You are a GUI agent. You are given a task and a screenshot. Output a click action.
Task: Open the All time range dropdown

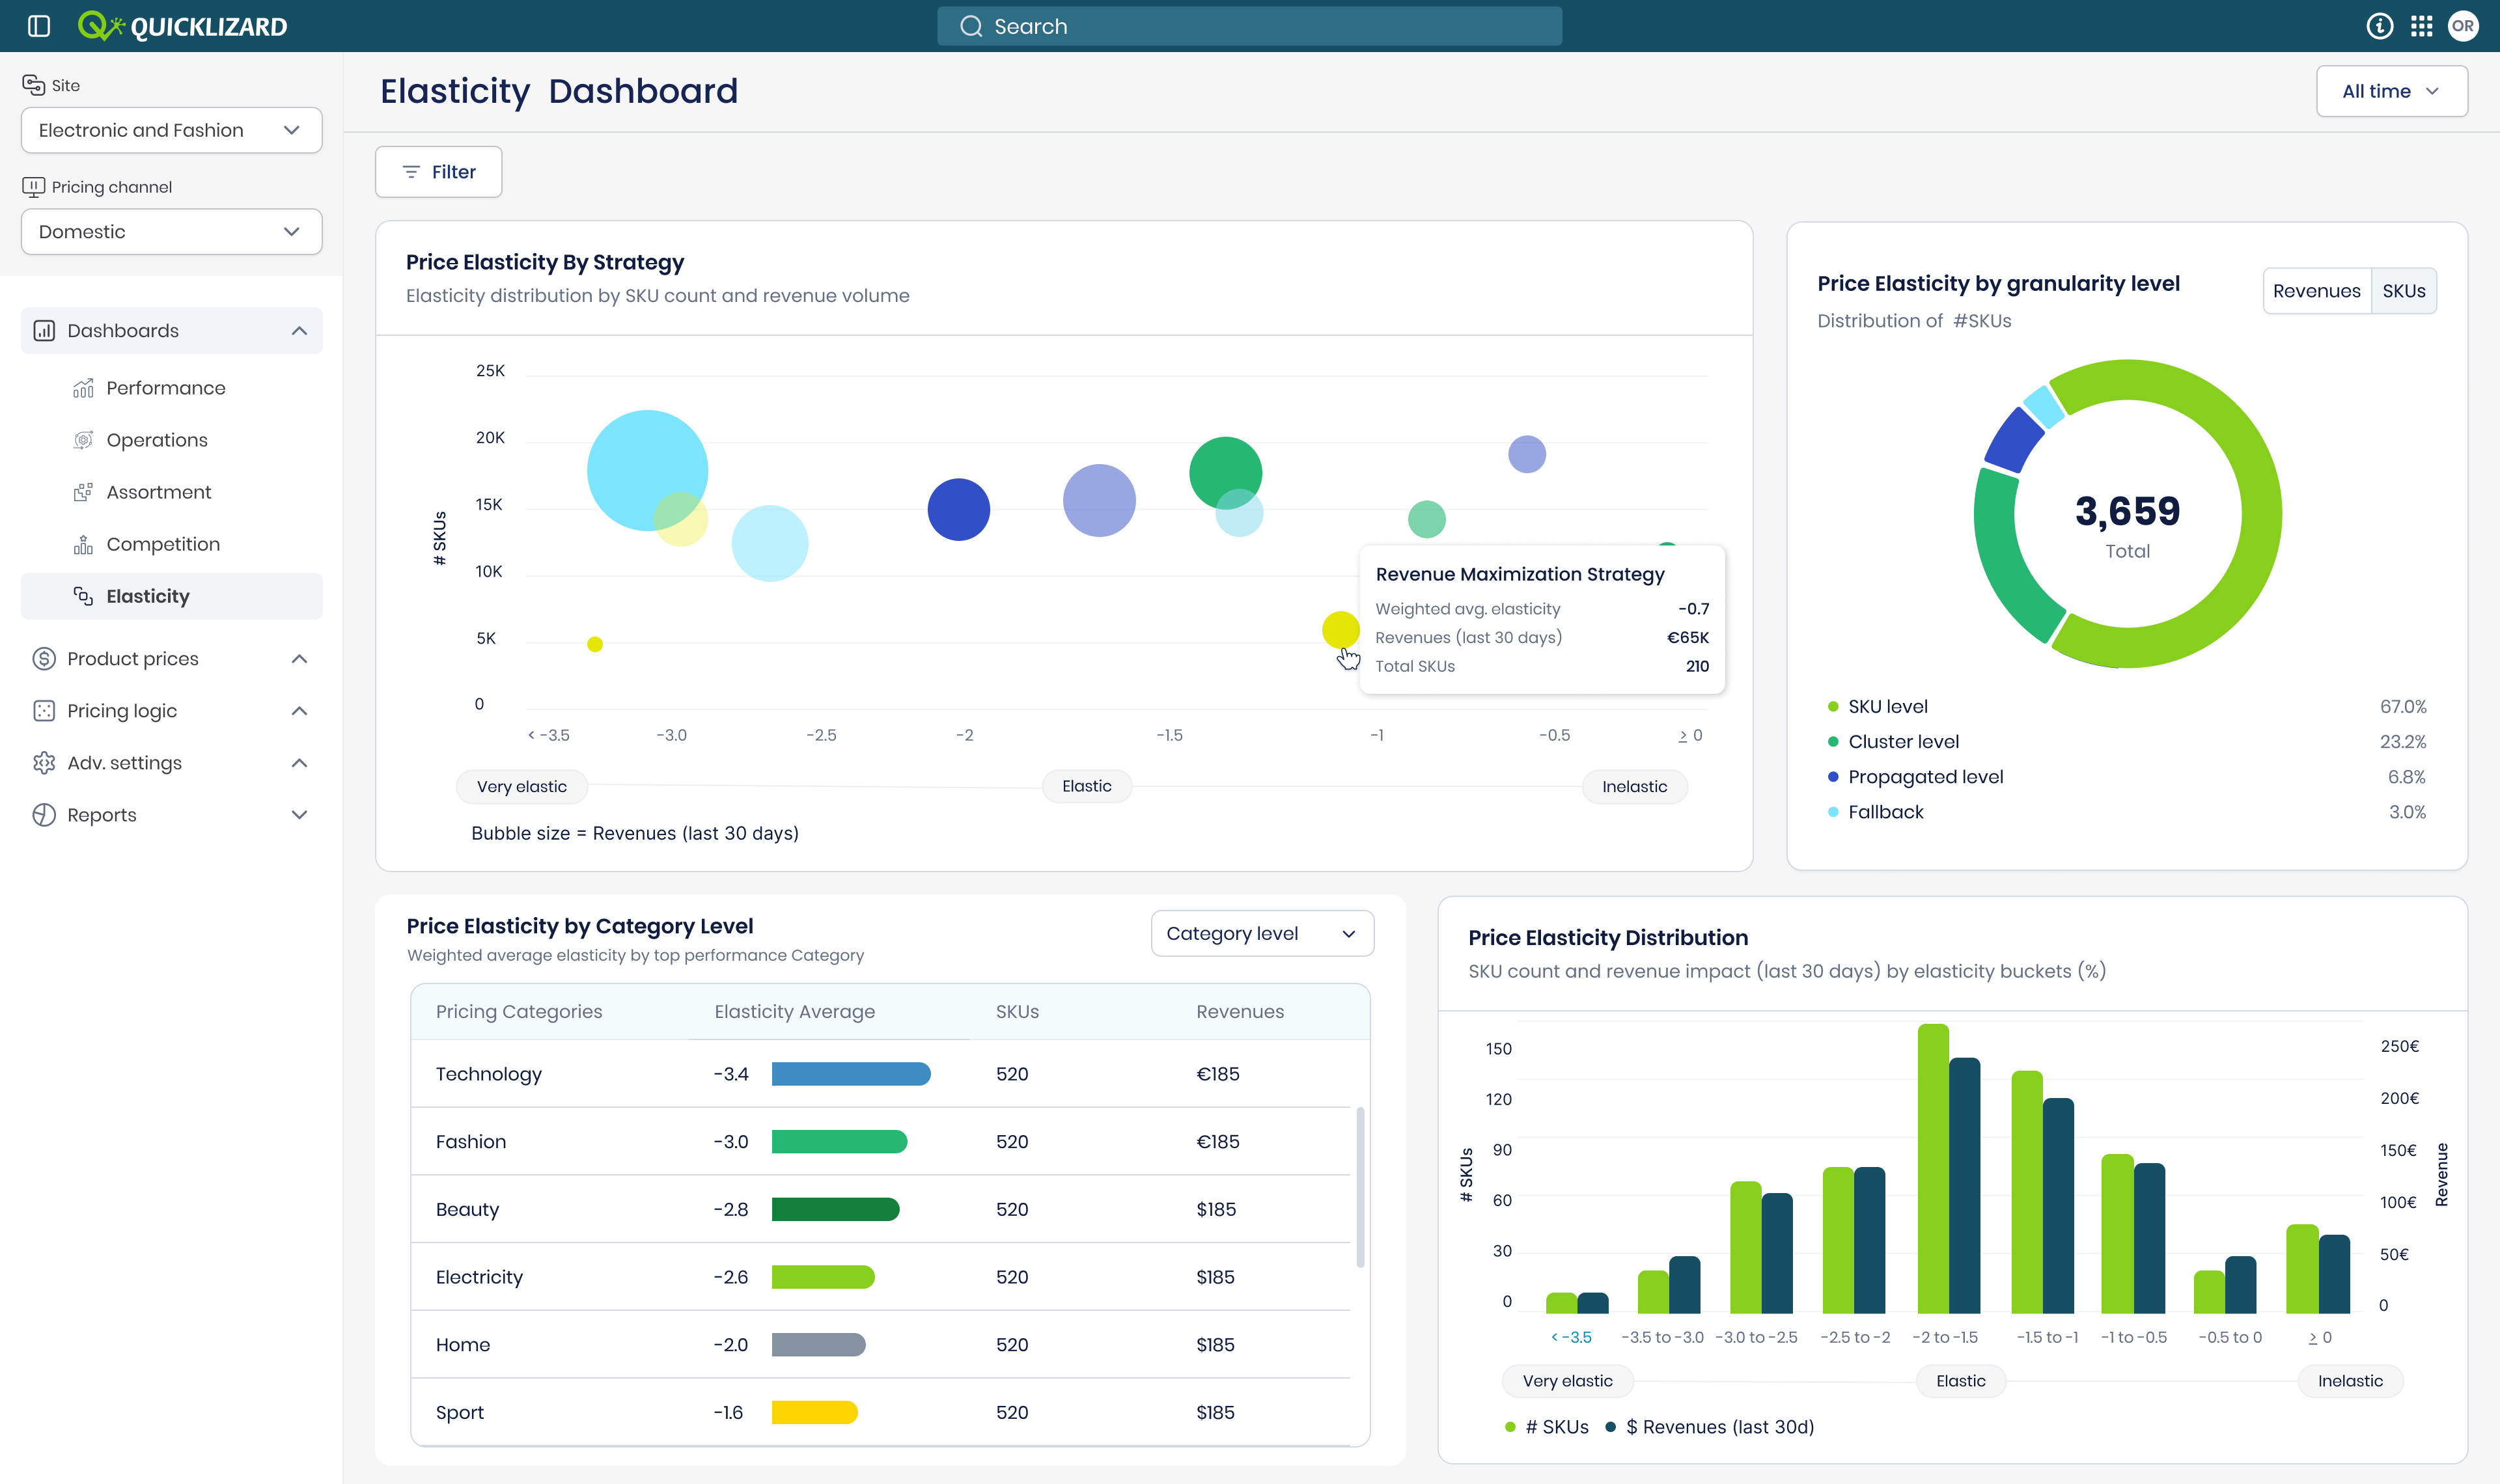click(2391, 91)
